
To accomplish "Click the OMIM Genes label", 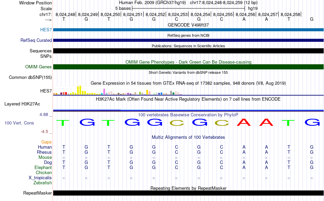I will coord(39,67).
